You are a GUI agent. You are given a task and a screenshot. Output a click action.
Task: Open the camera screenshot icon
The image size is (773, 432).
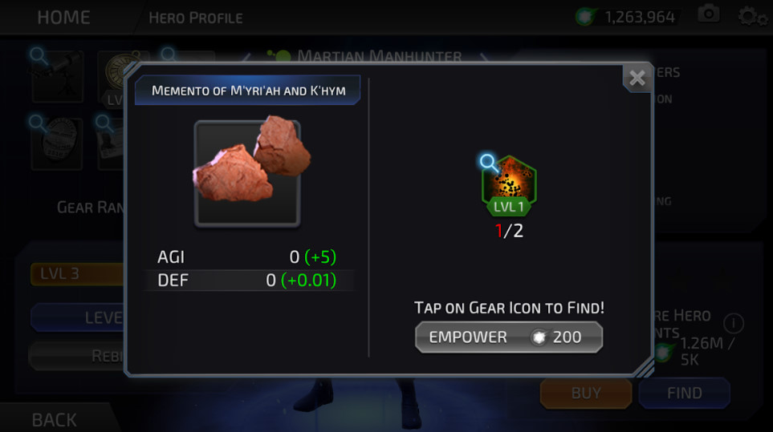click(709, 14)
